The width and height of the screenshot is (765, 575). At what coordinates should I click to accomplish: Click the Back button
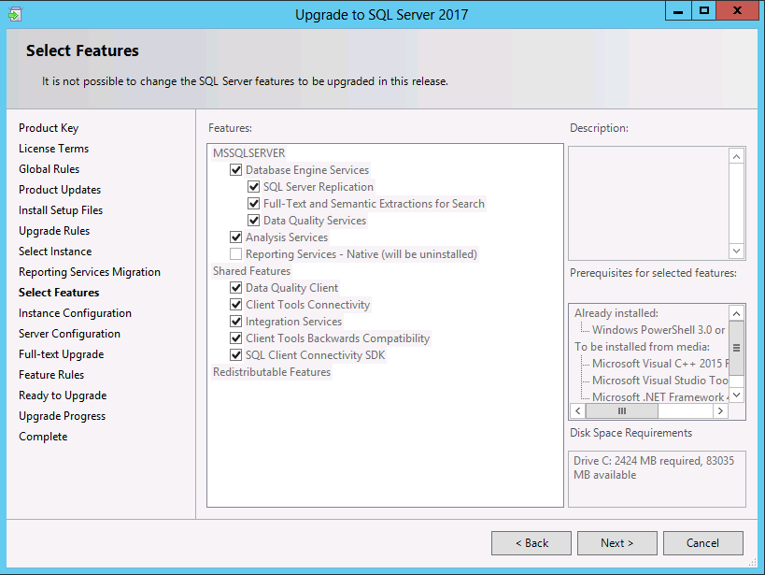click(x=531, y=543)
